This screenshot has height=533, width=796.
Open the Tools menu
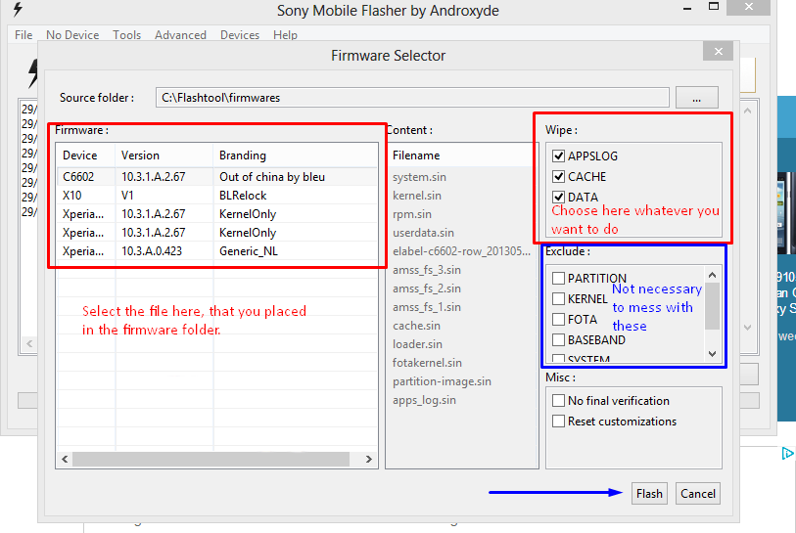tap(126, 35)
